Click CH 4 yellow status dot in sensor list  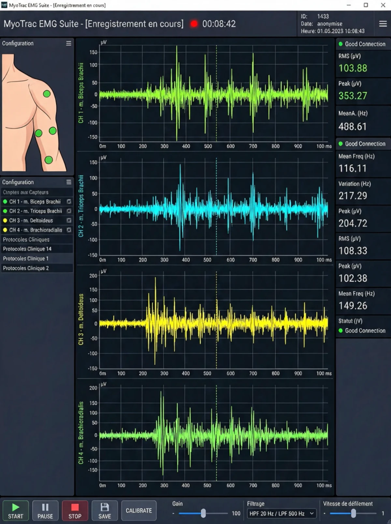(5, 230)
